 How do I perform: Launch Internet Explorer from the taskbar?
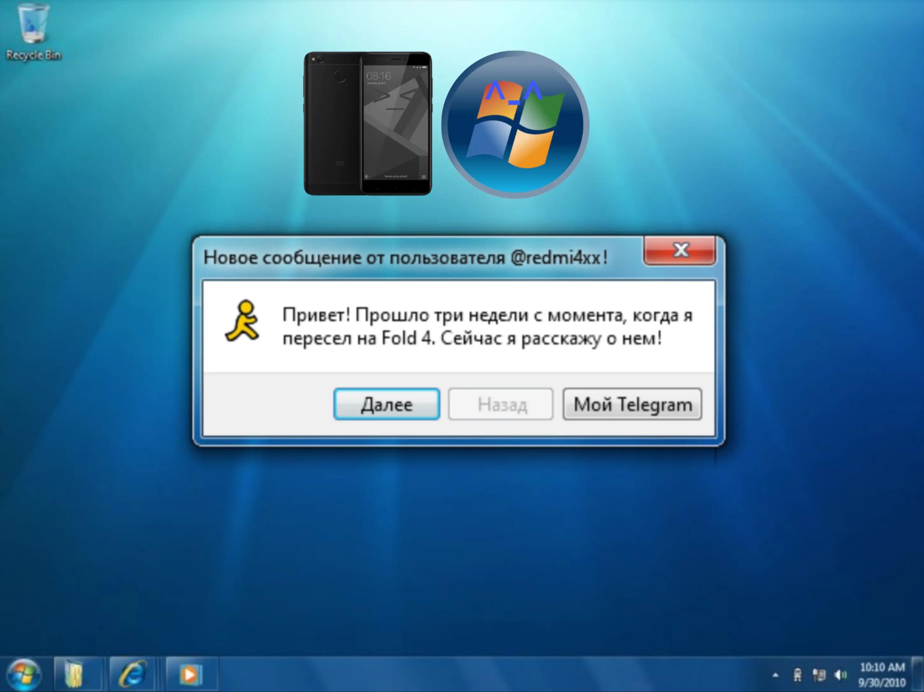pyautogui.click(x=133, y=674)
